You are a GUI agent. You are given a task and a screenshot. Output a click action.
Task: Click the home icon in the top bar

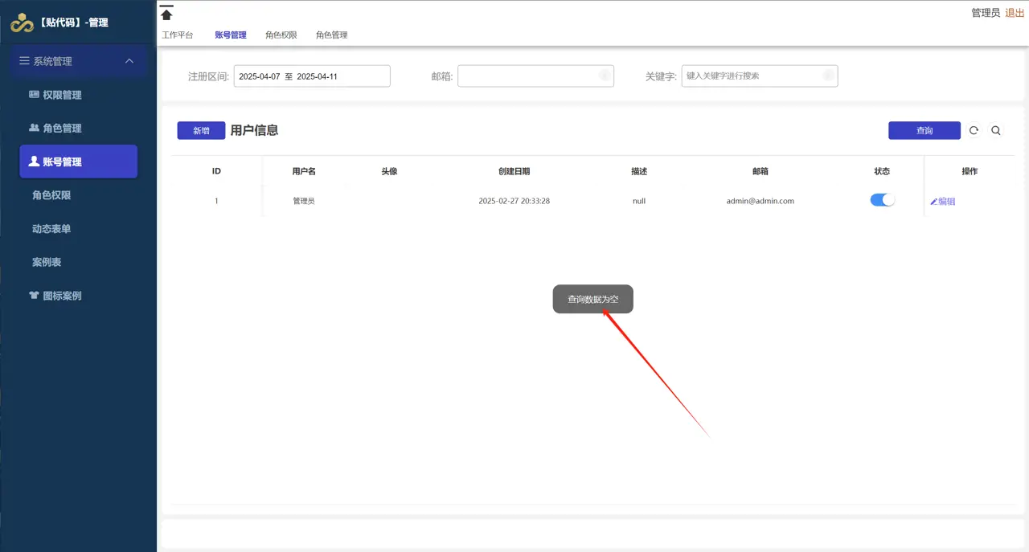[166, 14]
